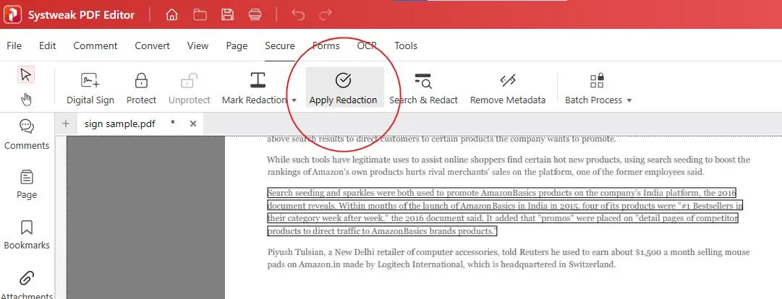Screen dimensions: 782x299
Task: Click the paragraph beginning 'While such tools'
Action: [x=509, y=165]
